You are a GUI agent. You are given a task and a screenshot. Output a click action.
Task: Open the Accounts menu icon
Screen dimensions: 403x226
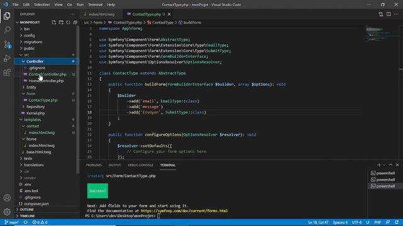(7, 198)
